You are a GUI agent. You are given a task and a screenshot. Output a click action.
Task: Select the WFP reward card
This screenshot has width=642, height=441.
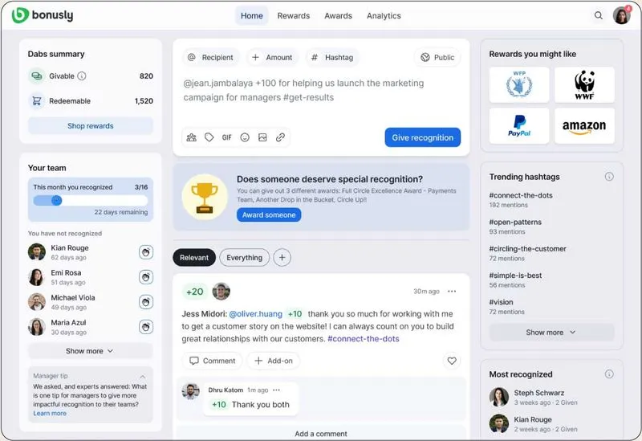(518, 85)
